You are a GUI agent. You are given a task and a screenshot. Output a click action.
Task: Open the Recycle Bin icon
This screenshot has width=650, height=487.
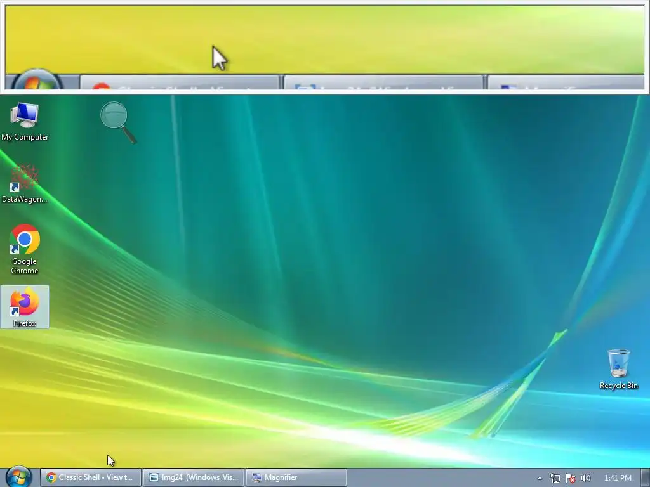pyautogui.click(x=618, y=369)
